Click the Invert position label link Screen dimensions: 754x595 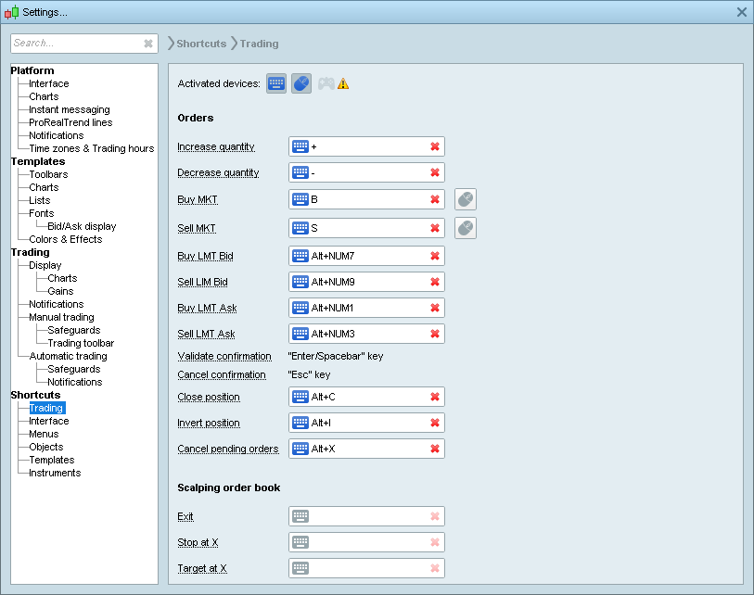click(209, 423)
